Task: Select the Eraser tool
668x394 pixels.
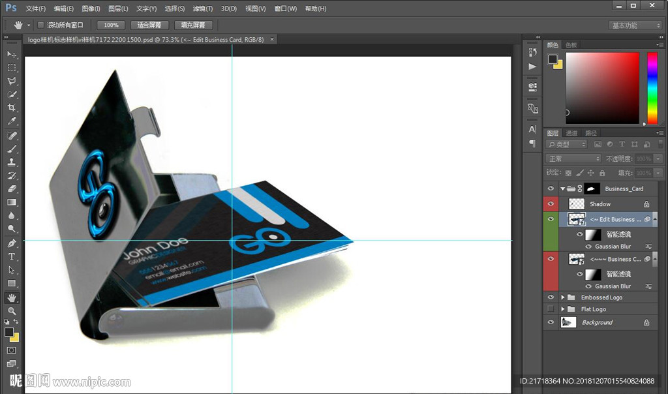Action: pos(12,189)
